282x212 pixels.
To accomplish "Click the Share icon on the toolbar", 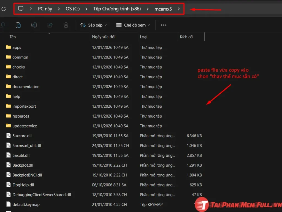I will coord(50,25).
